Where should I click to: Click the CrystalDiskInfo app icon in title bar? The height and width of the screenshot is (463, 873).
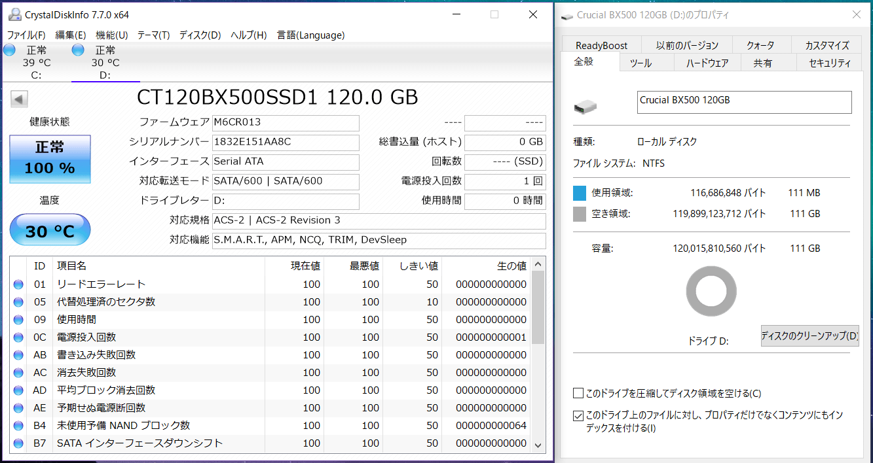point(14,14)
